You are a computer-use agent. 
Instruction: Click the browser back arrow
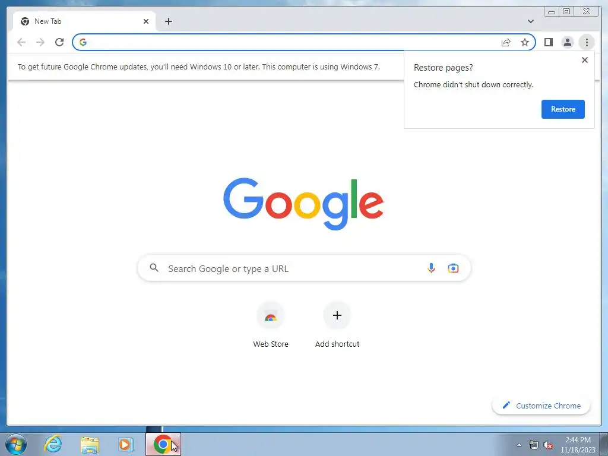(x=21, y=42)
